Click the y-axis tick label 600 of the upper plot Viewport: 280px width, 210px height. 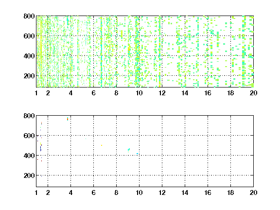click(29, 36)
